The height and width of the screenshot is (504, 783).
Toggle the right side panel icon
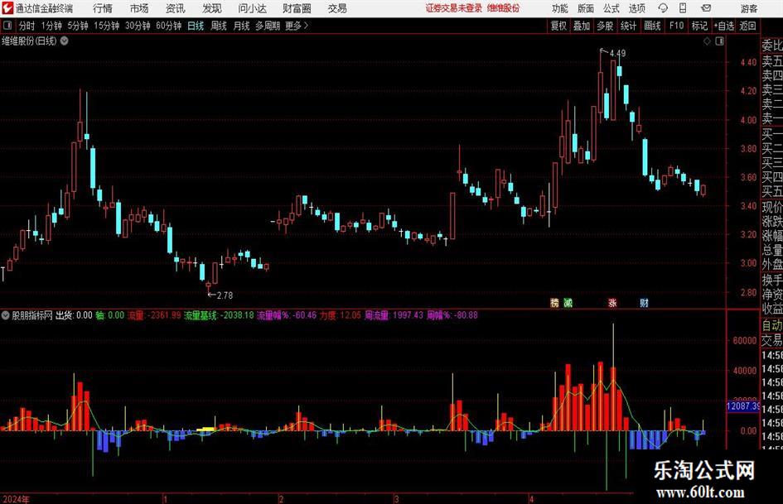(719, 41)
